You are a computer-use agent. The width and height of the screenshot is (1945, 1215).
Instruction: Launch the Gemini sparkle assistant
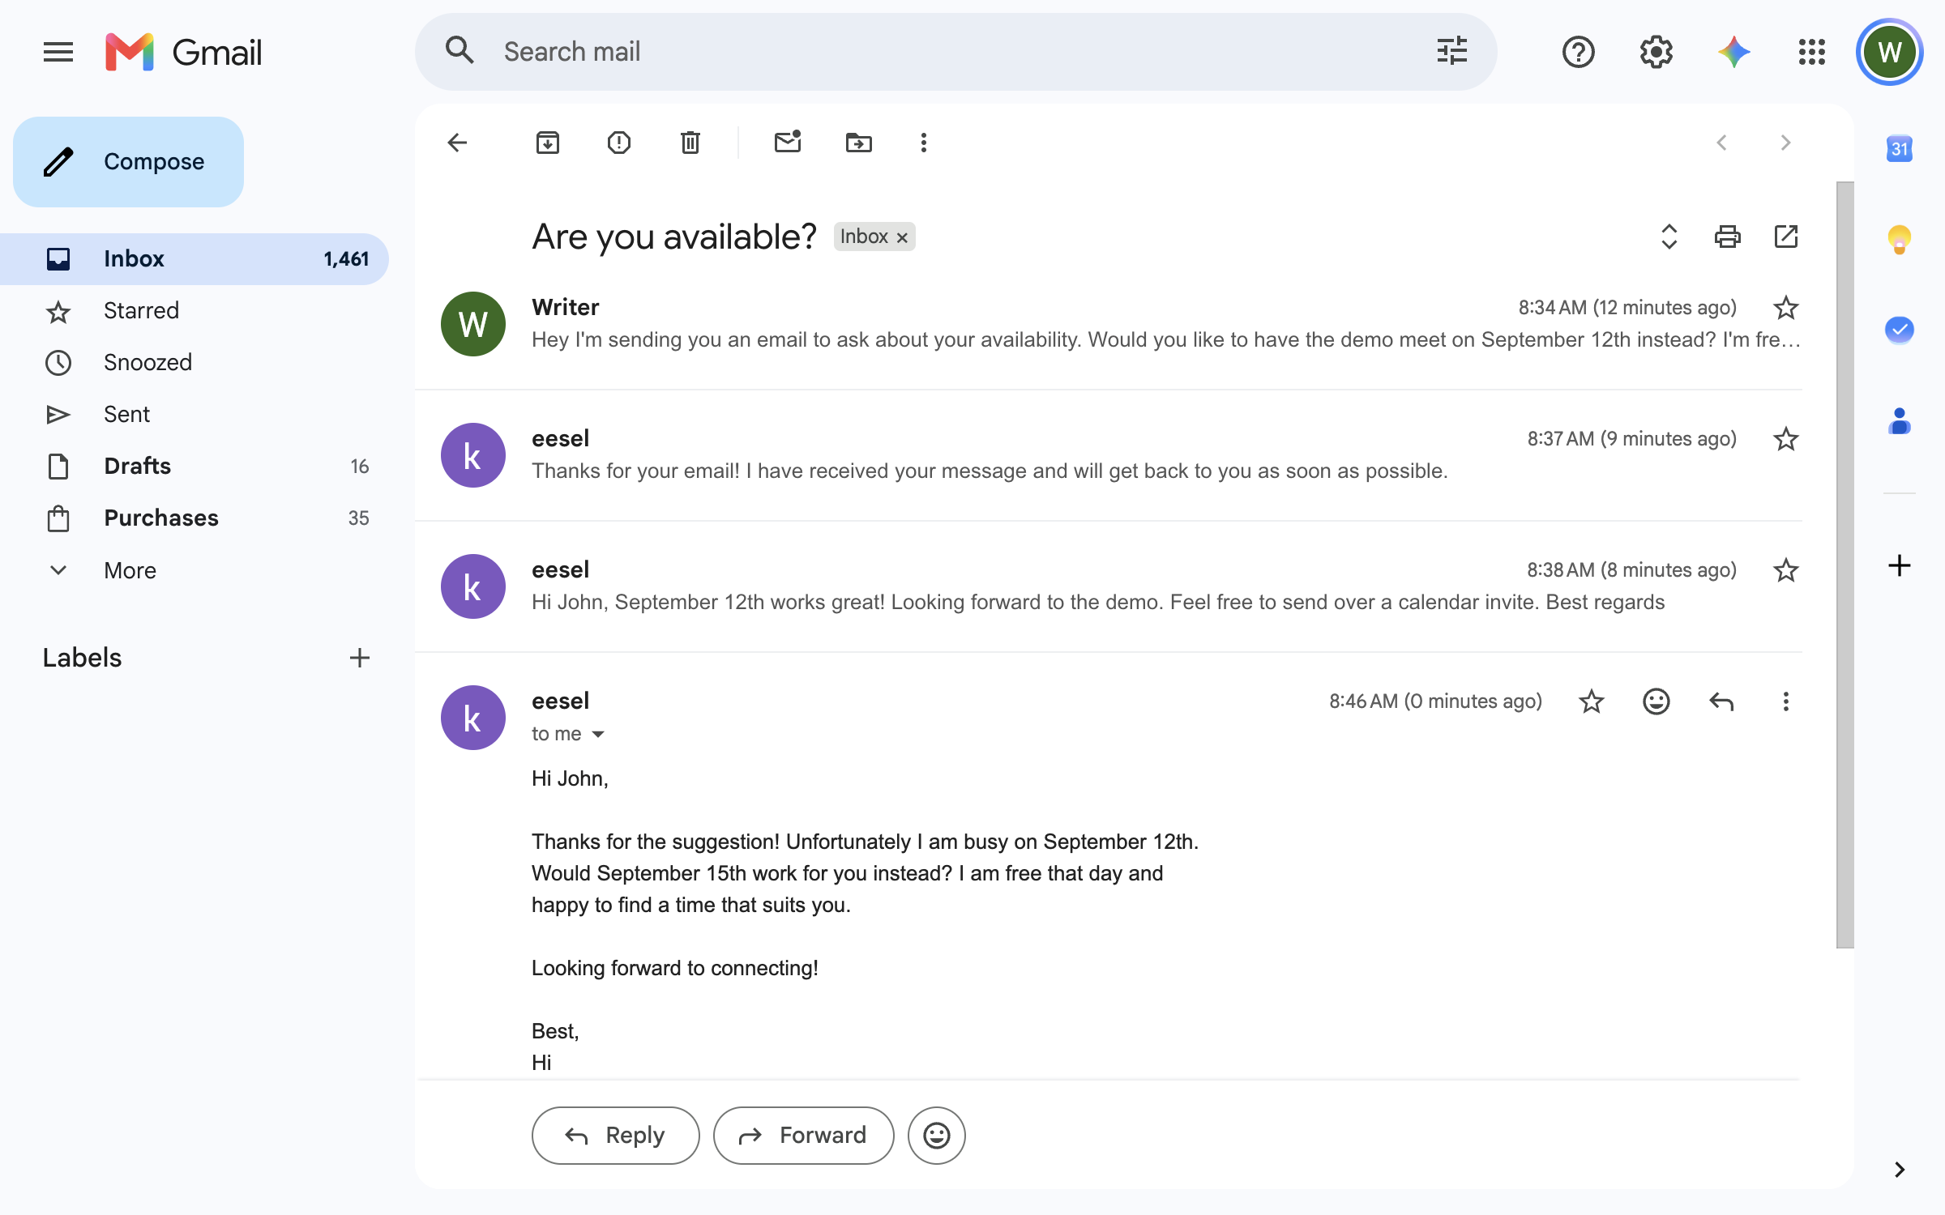[1734, 53]
